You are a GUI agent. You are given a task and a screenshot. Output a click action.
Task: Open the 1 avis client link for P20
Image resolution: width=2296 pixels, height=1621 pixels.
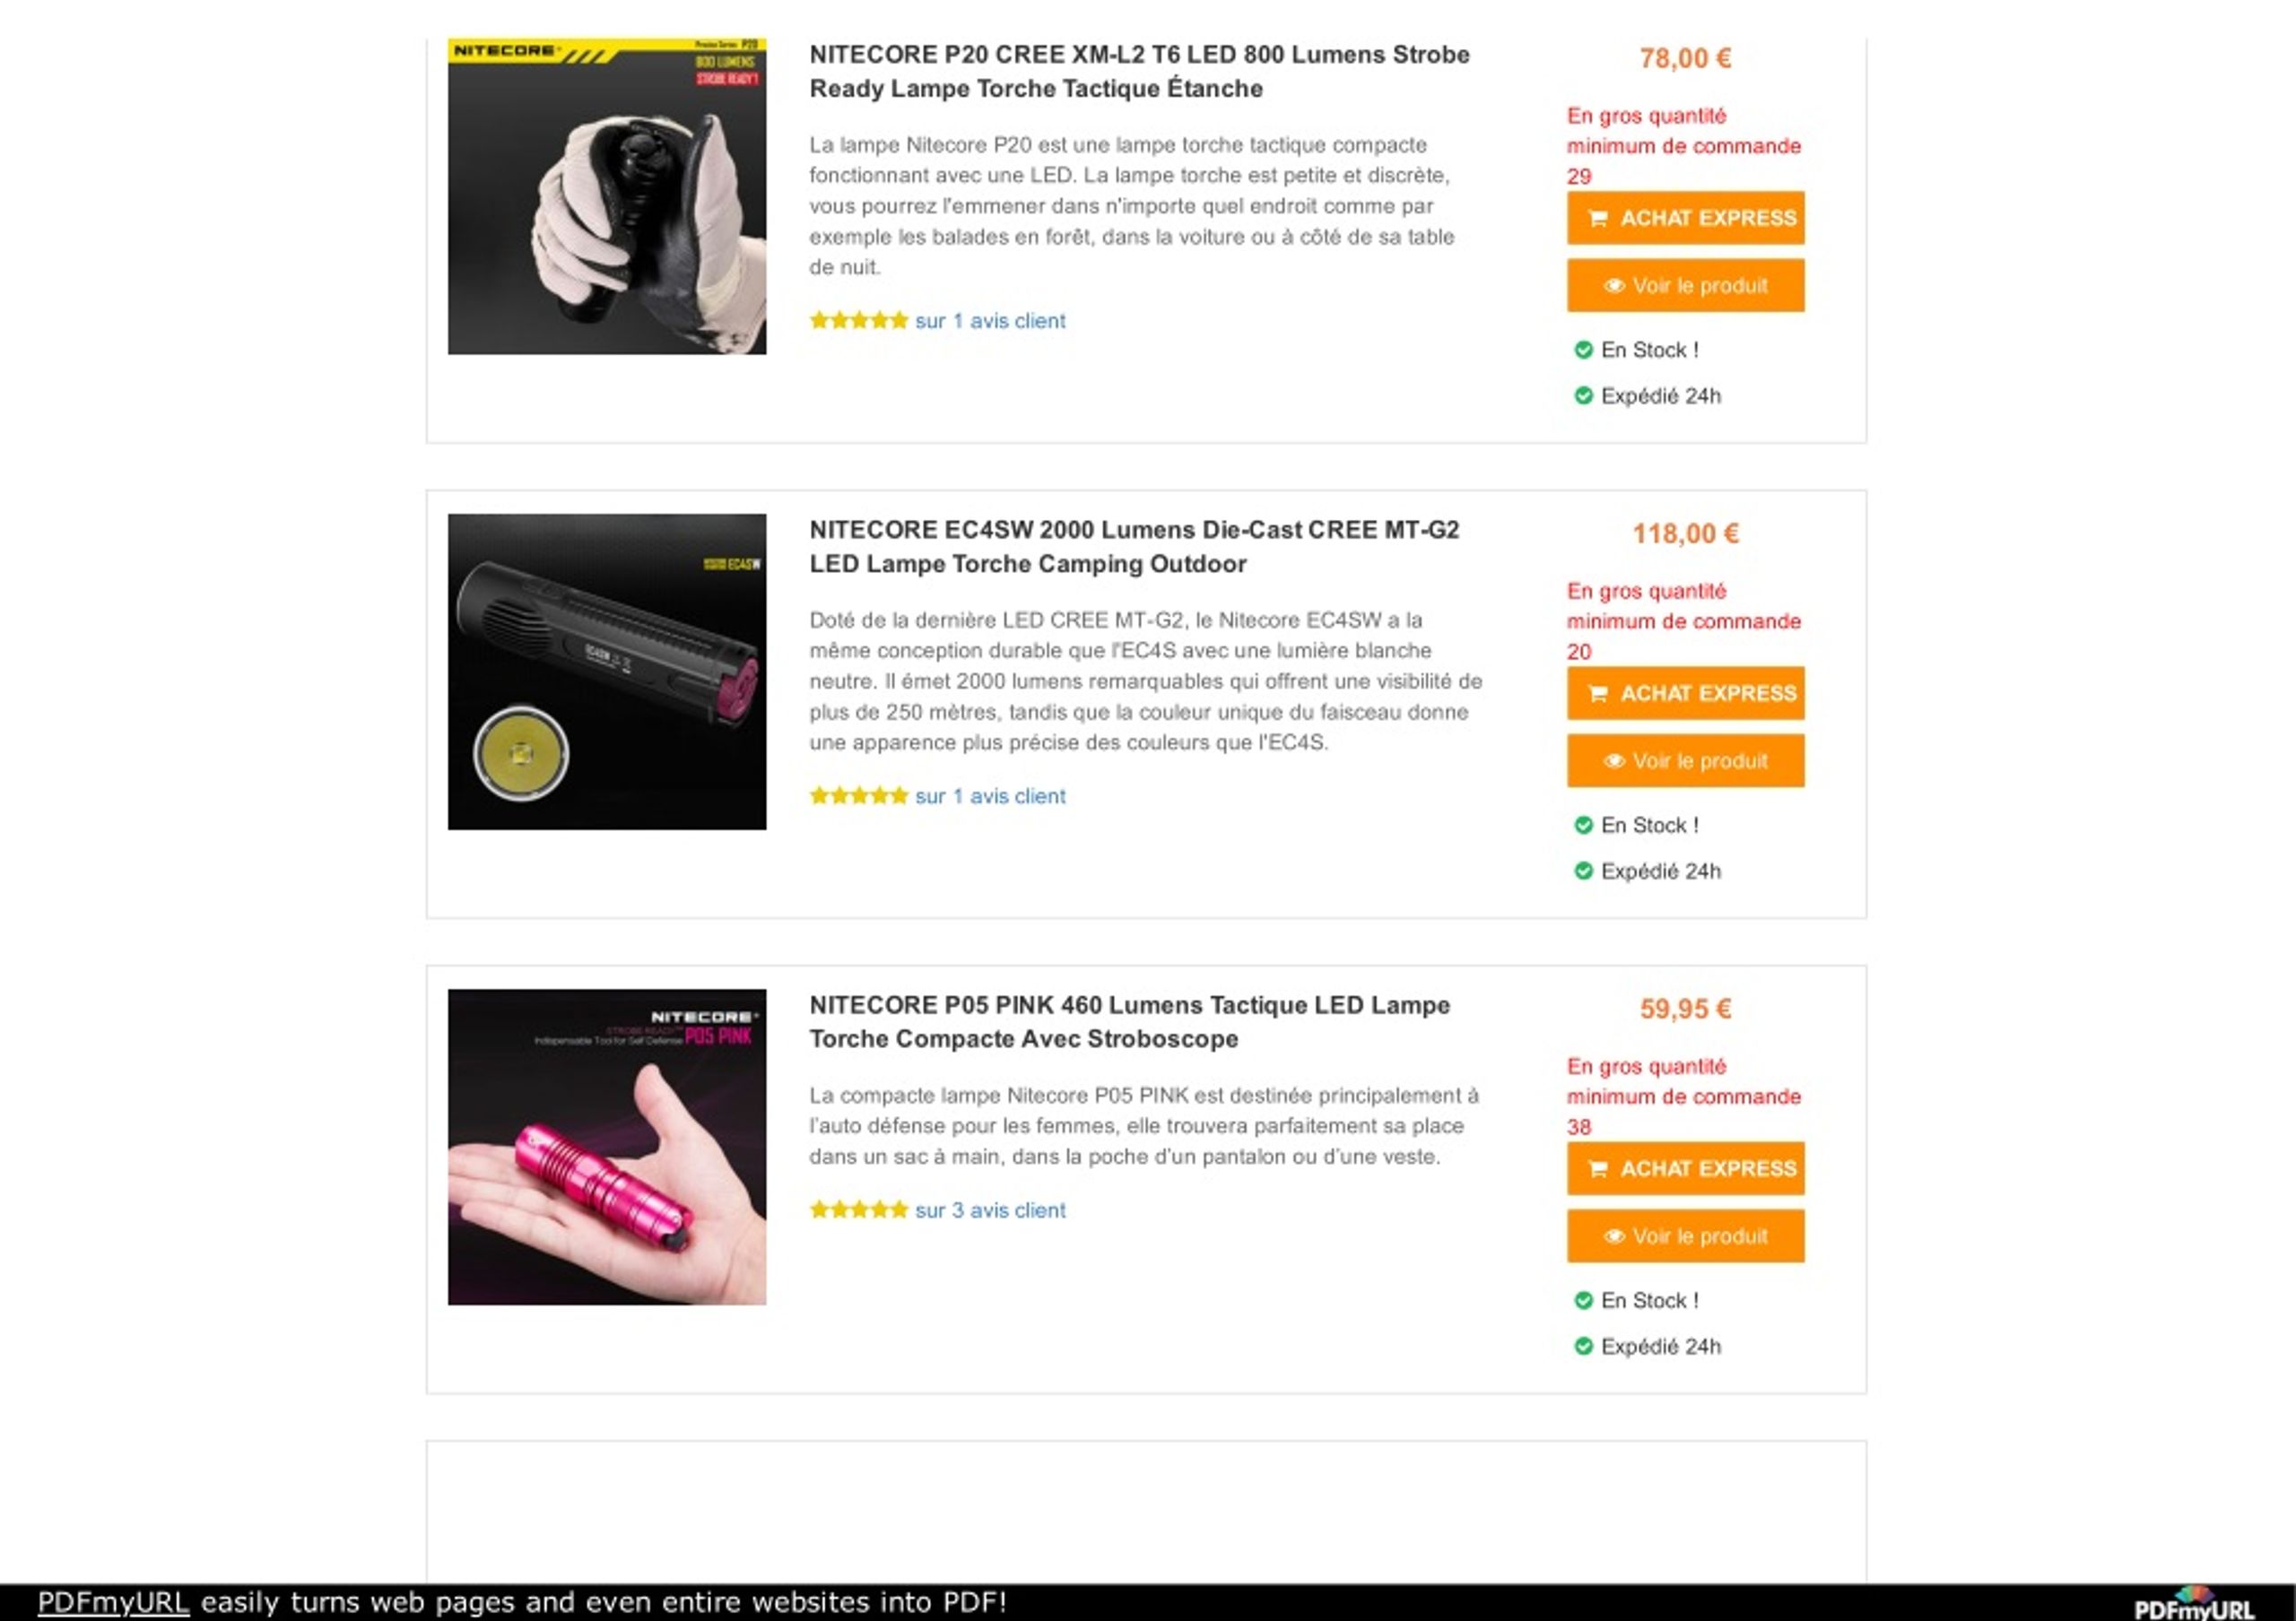[x=990, y=321]
